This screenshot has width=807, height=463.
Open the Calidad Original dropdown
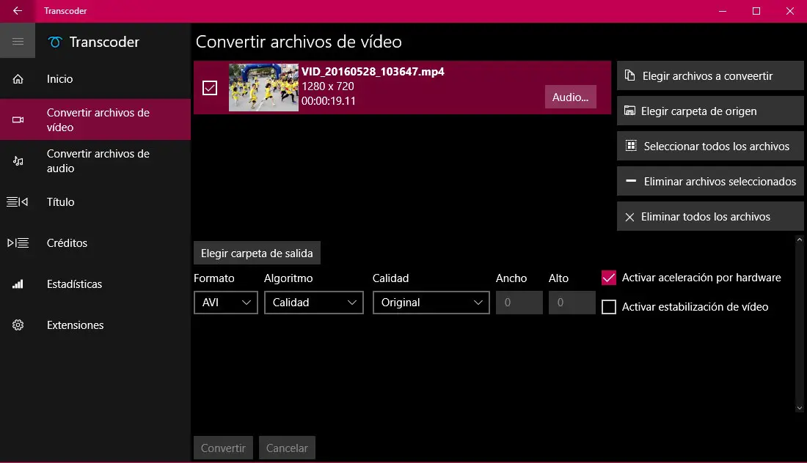(431, 303)
